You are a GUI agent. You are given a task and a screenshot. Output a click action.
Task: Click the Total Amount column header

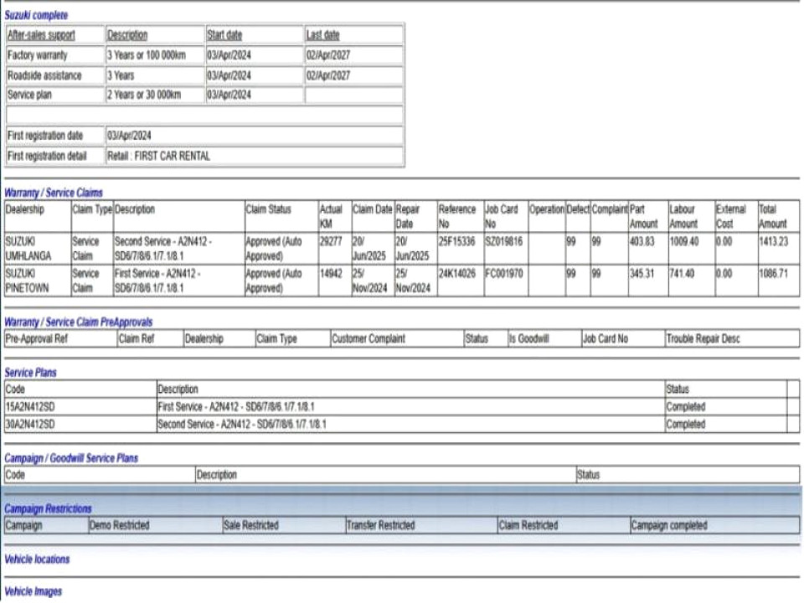point(772,216)
